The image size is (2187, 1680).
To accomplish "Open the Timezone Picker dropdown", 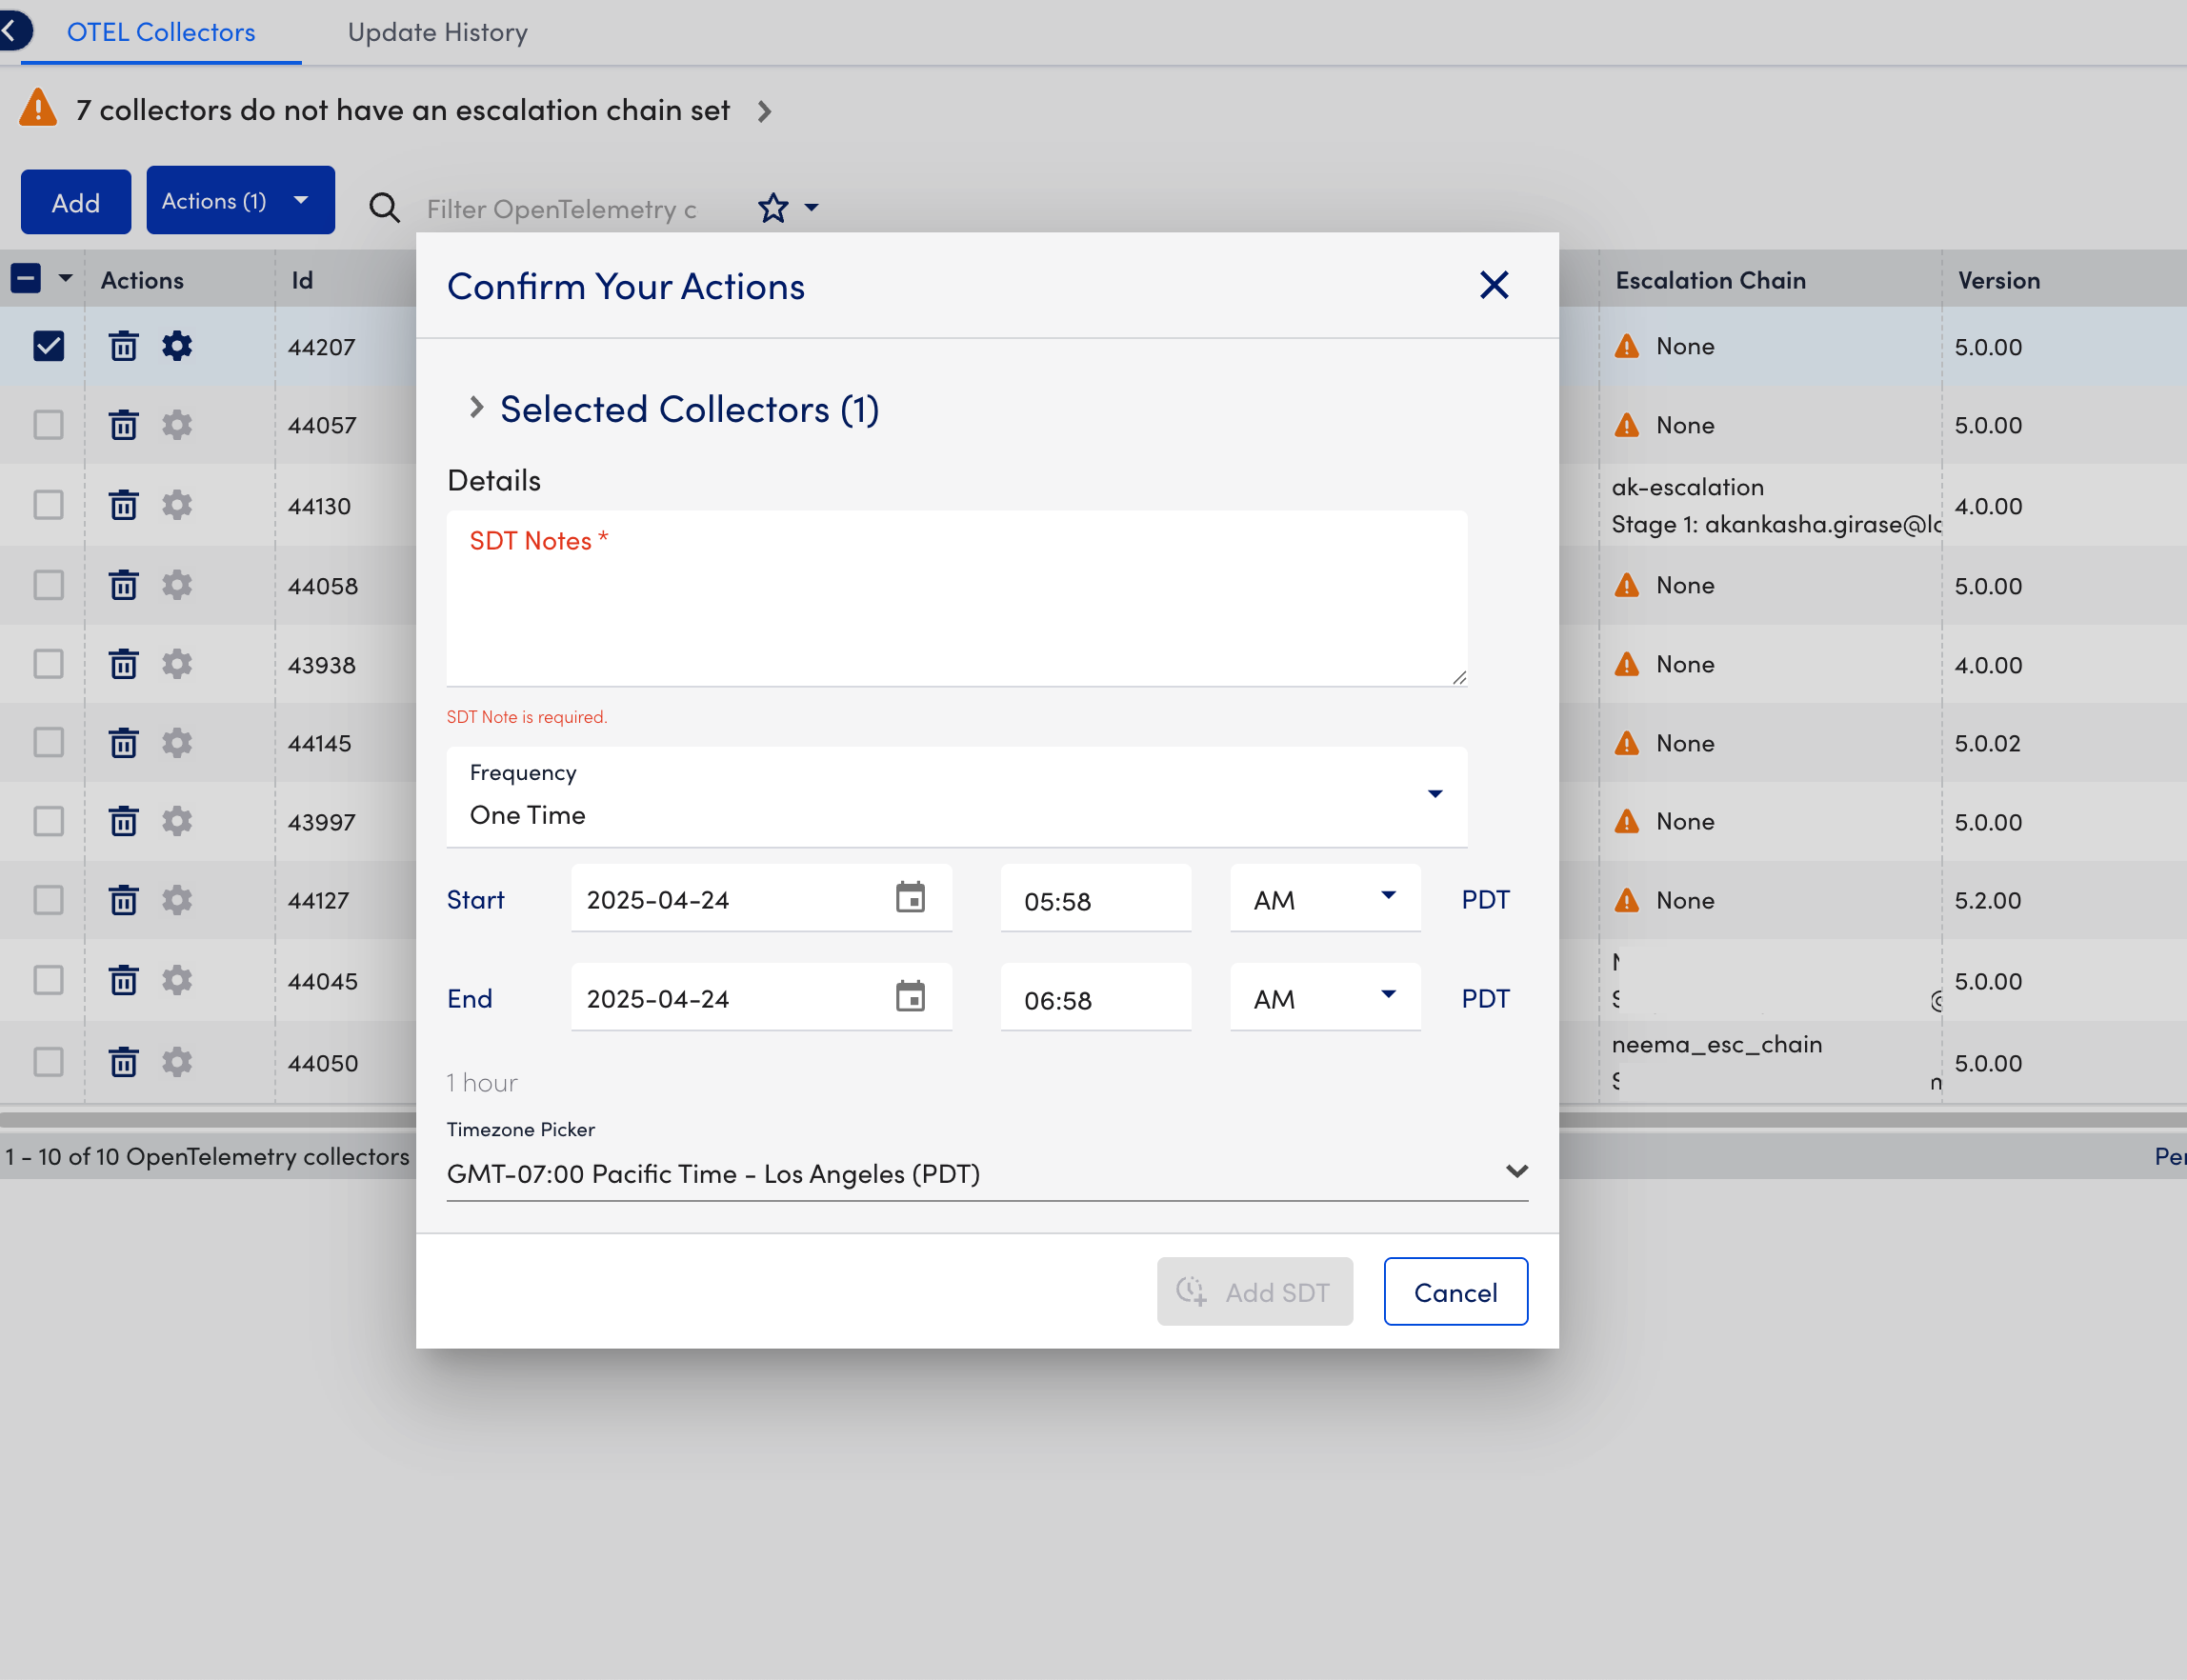I will click(987, 1172).
